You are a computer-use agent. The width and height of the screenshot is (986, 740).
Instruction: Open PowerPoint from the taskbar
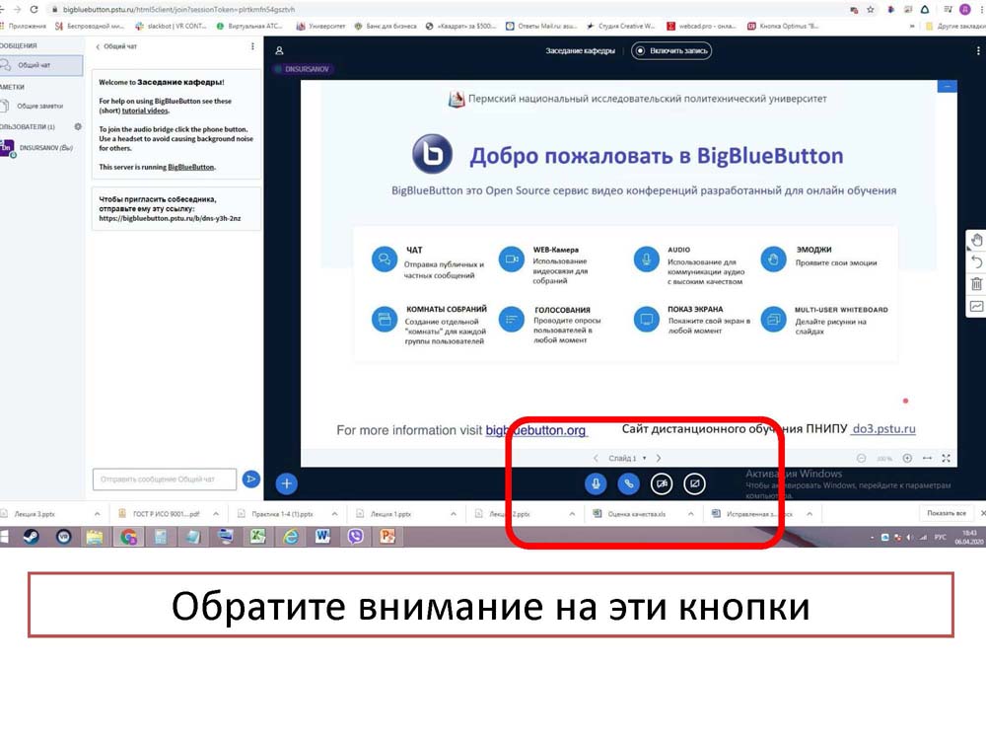click(387, 536)
